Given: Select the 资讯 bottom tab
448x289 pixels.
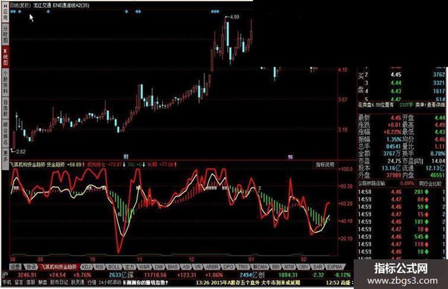Looking at the screenshot, I should 30,267.
